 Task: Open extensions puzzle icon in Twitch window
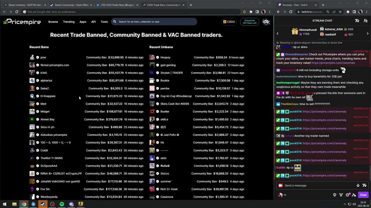click(x=348, y=12)
